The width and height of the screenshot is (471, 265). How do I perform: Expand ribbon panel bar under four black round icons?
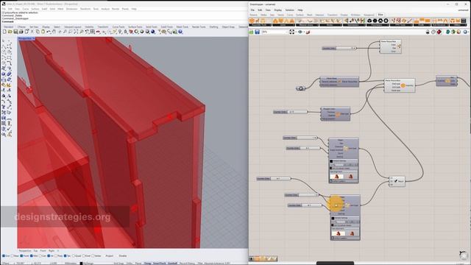coord(378,25)
